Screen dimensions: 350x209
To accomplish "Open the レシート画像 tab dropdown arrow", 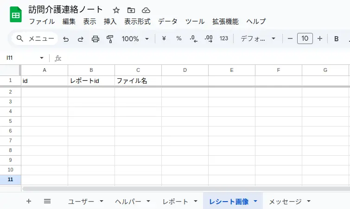I will coord(255,201).
